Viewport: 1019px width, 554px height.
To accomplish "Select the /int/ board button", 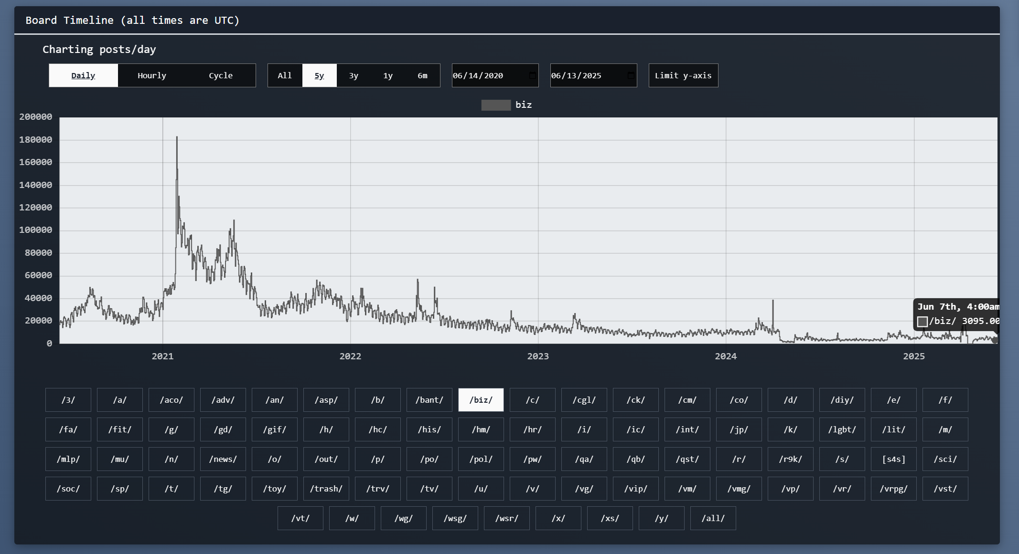I will (x=687, y=429).
